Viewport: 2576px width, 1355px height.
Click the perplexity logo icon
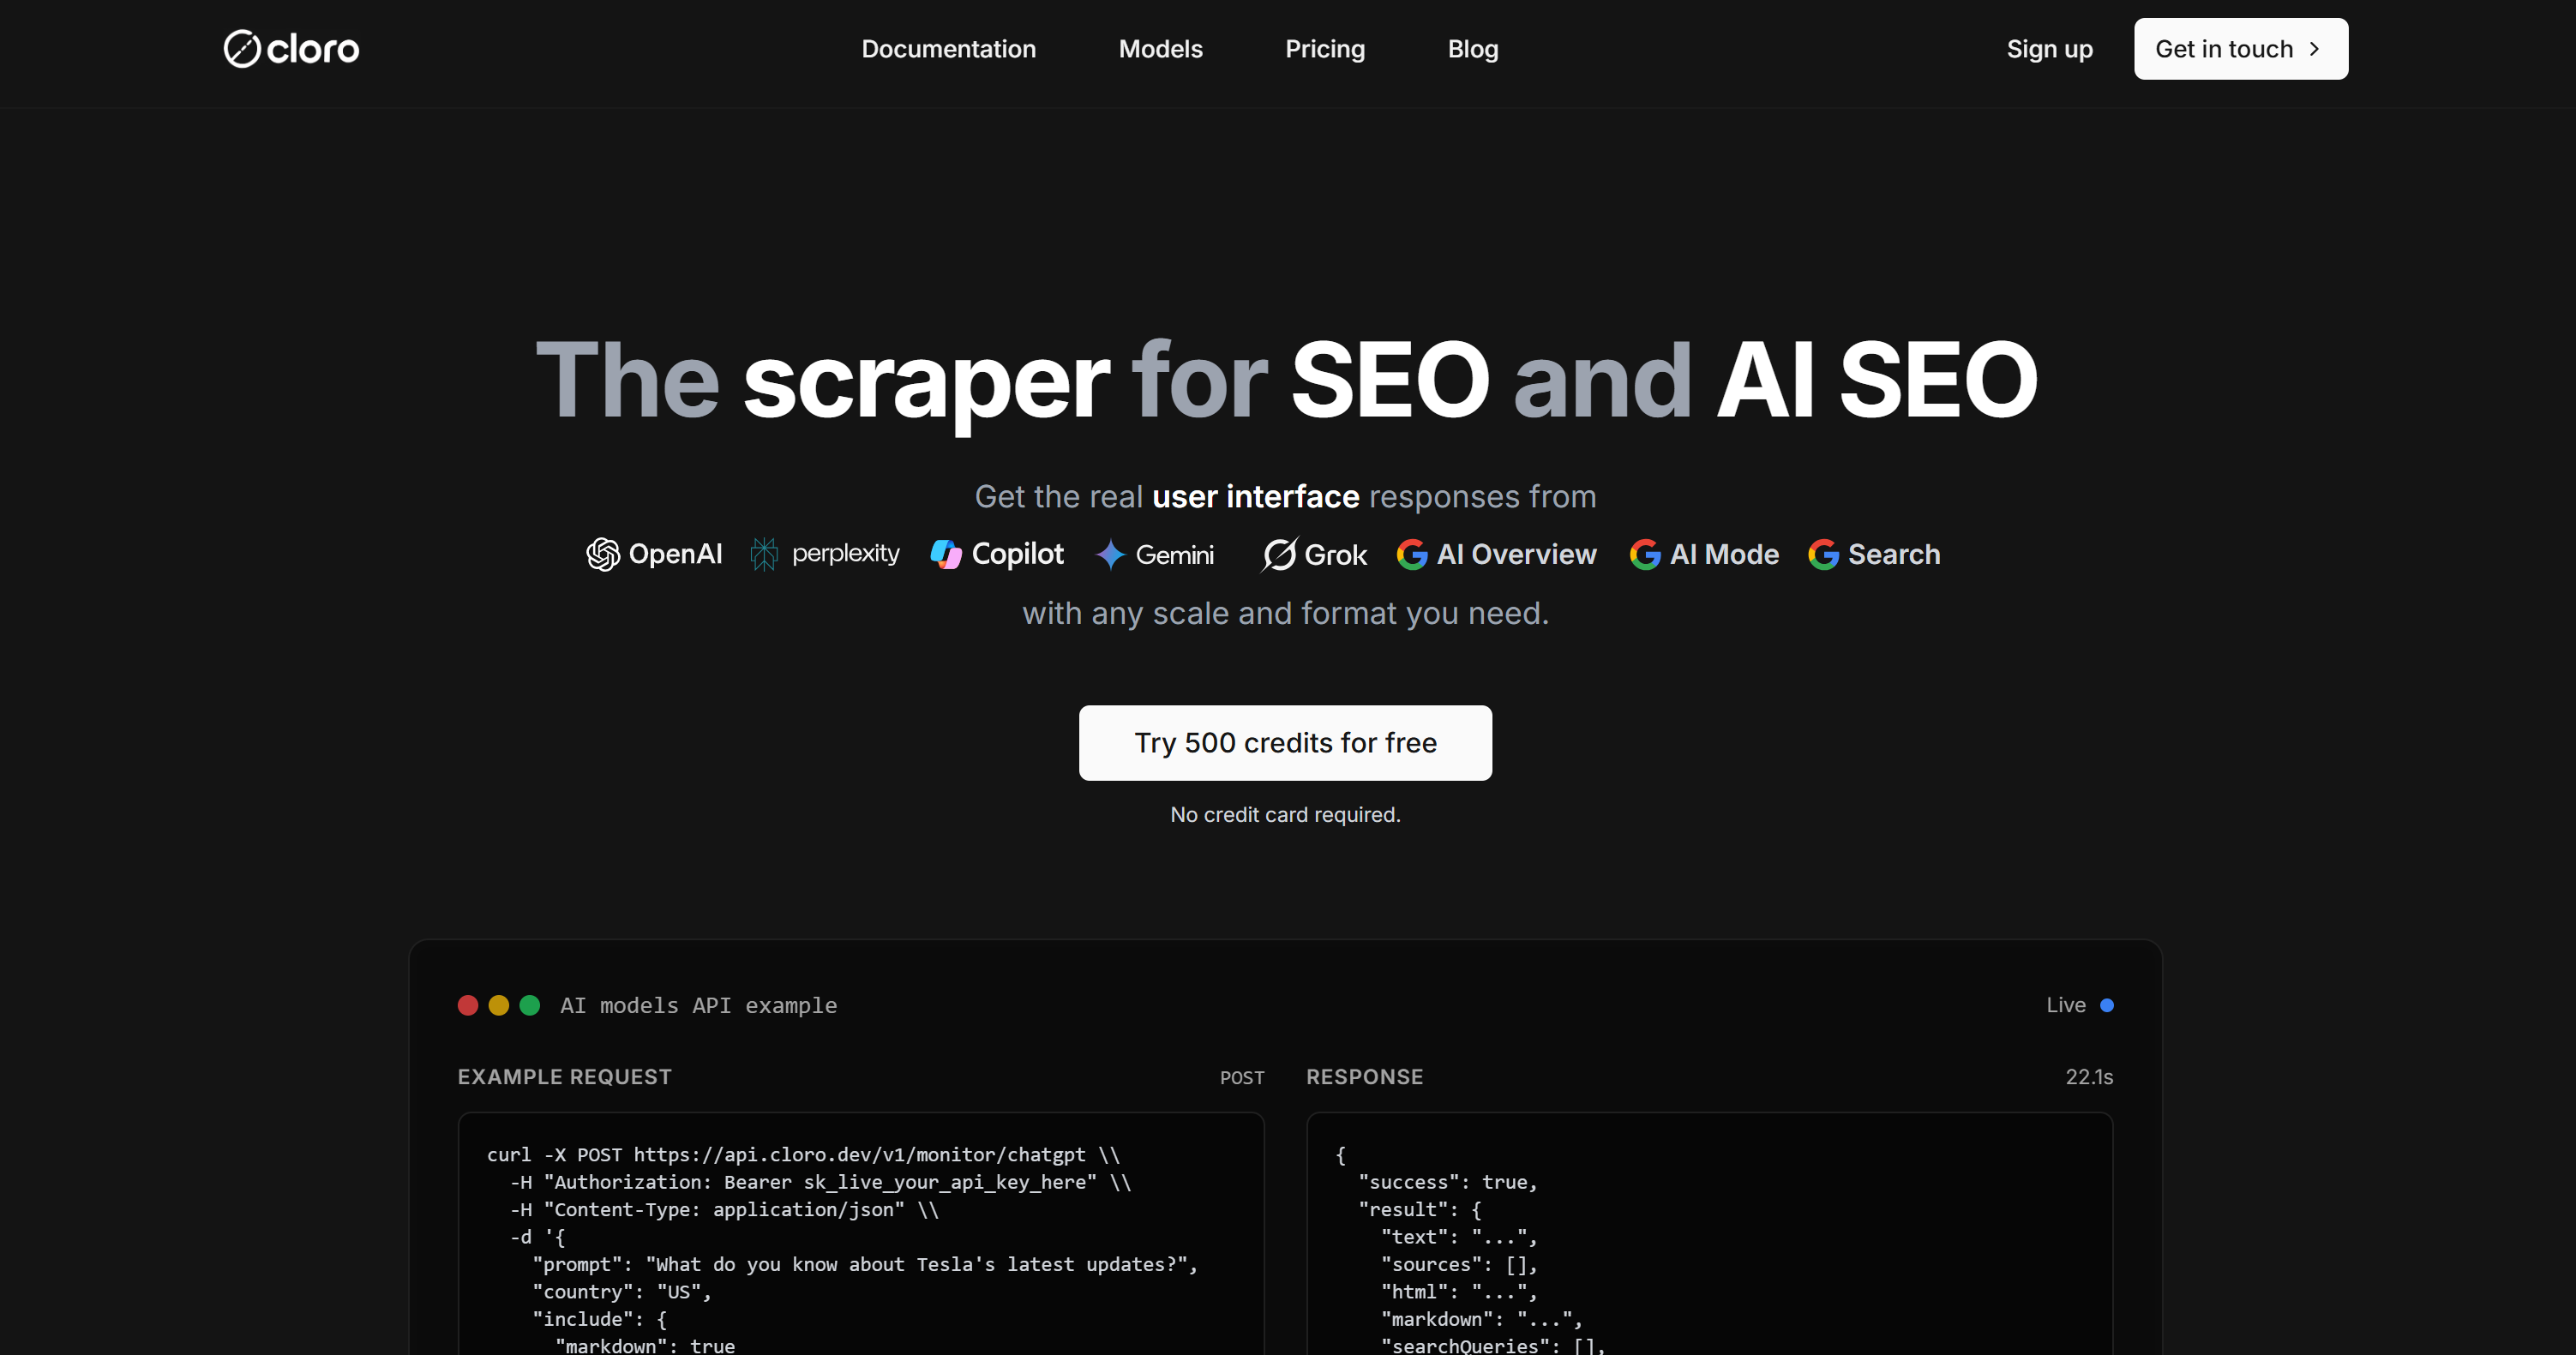[764, 554]
